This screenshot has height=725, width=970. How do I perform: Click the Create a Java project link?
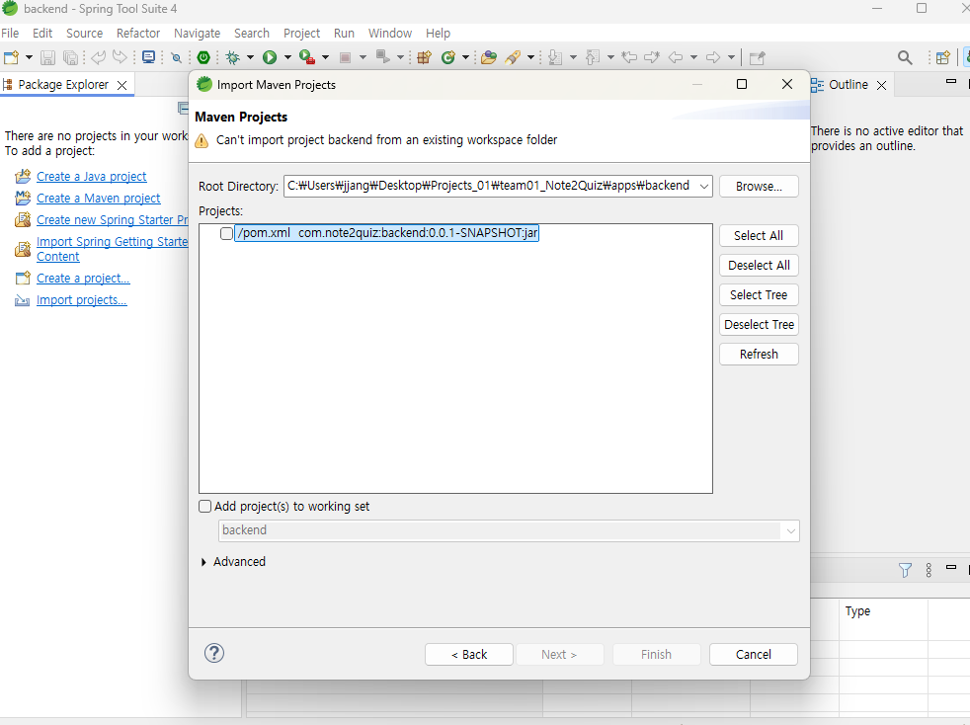pos(92,176)
